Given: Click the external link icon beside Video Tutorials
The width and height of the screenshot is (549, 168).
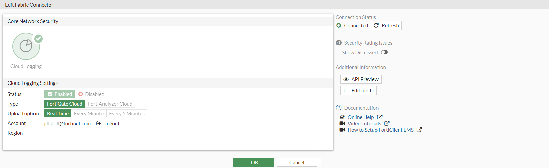Looking at the screenshot, I should pos(387,124).
